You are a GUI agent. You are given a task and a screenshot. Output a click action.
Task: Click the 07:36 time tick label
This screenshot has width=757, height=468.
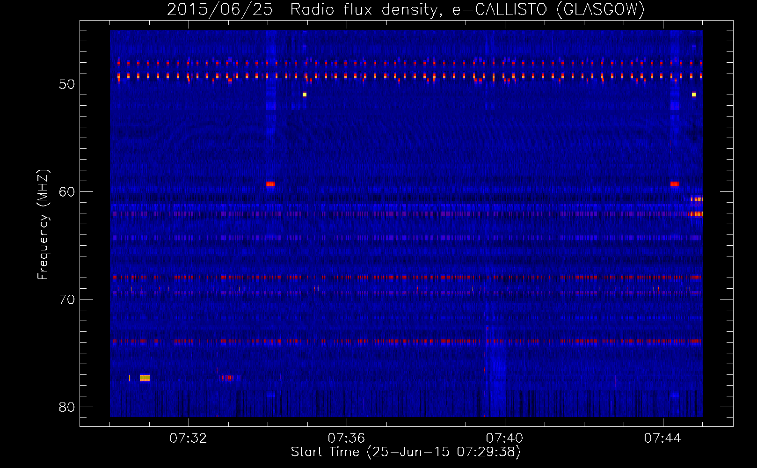[346, 439]
